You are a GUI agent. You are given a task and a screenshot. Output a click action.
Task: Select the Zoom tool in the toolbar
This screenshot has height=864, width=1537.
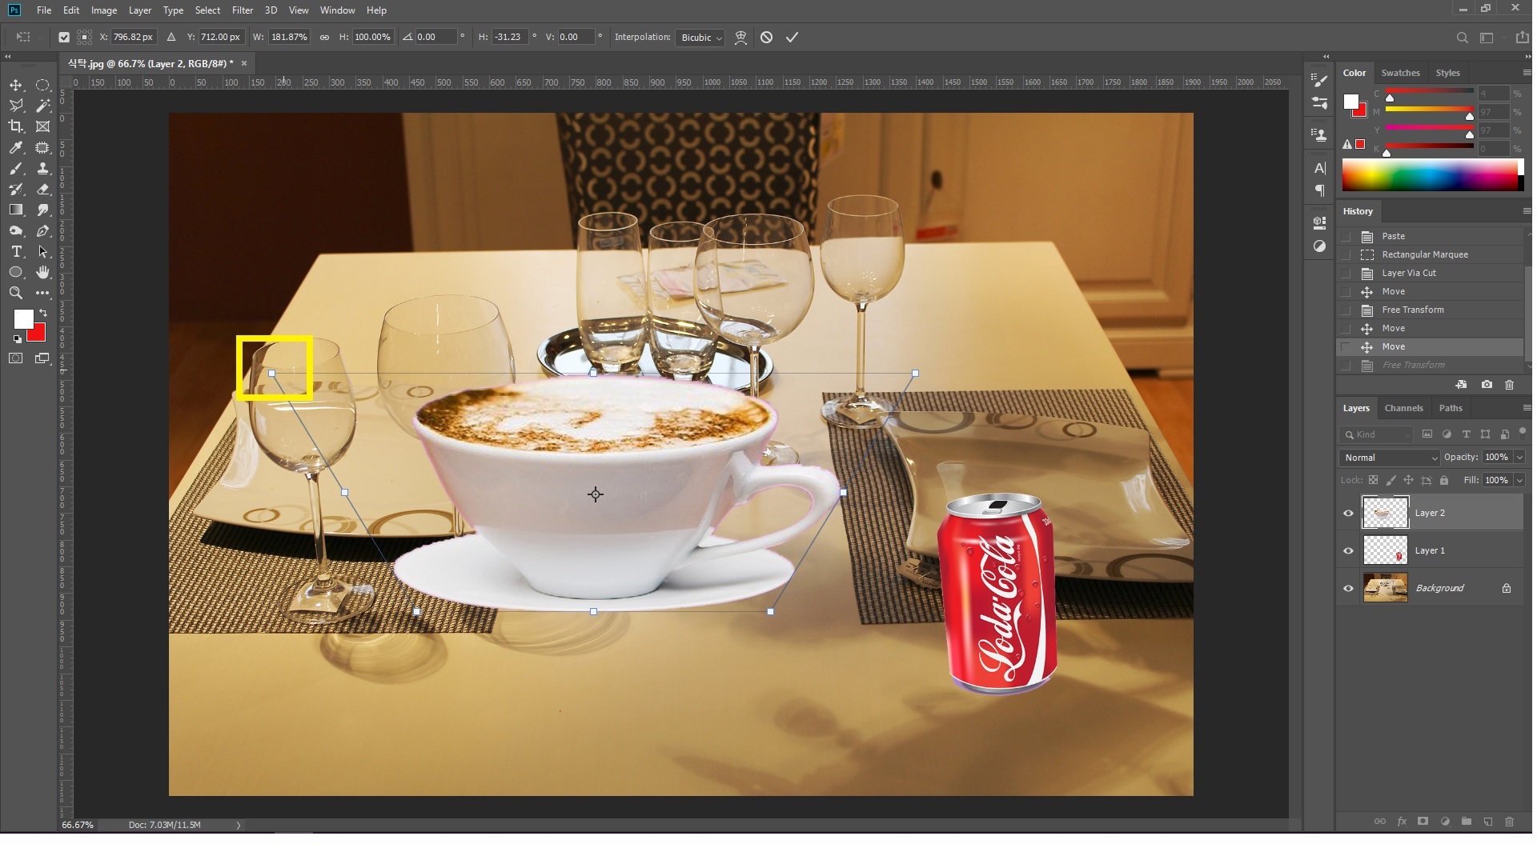pyautogui.click(x=16, y=293)
